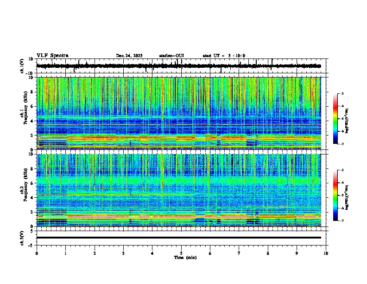Click inside the ch.2 spectrogram panel
The width and height of the screenshot is (367, 284).
click(x=178, y=190)
